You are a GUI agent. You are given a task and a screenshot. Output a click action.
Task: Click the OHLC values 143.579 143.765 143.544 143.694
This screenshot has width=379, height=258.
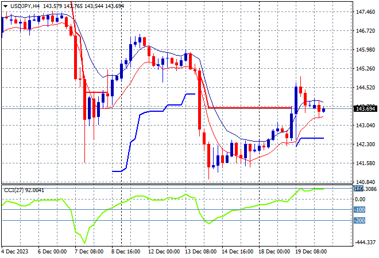click(x=84, y=6)
